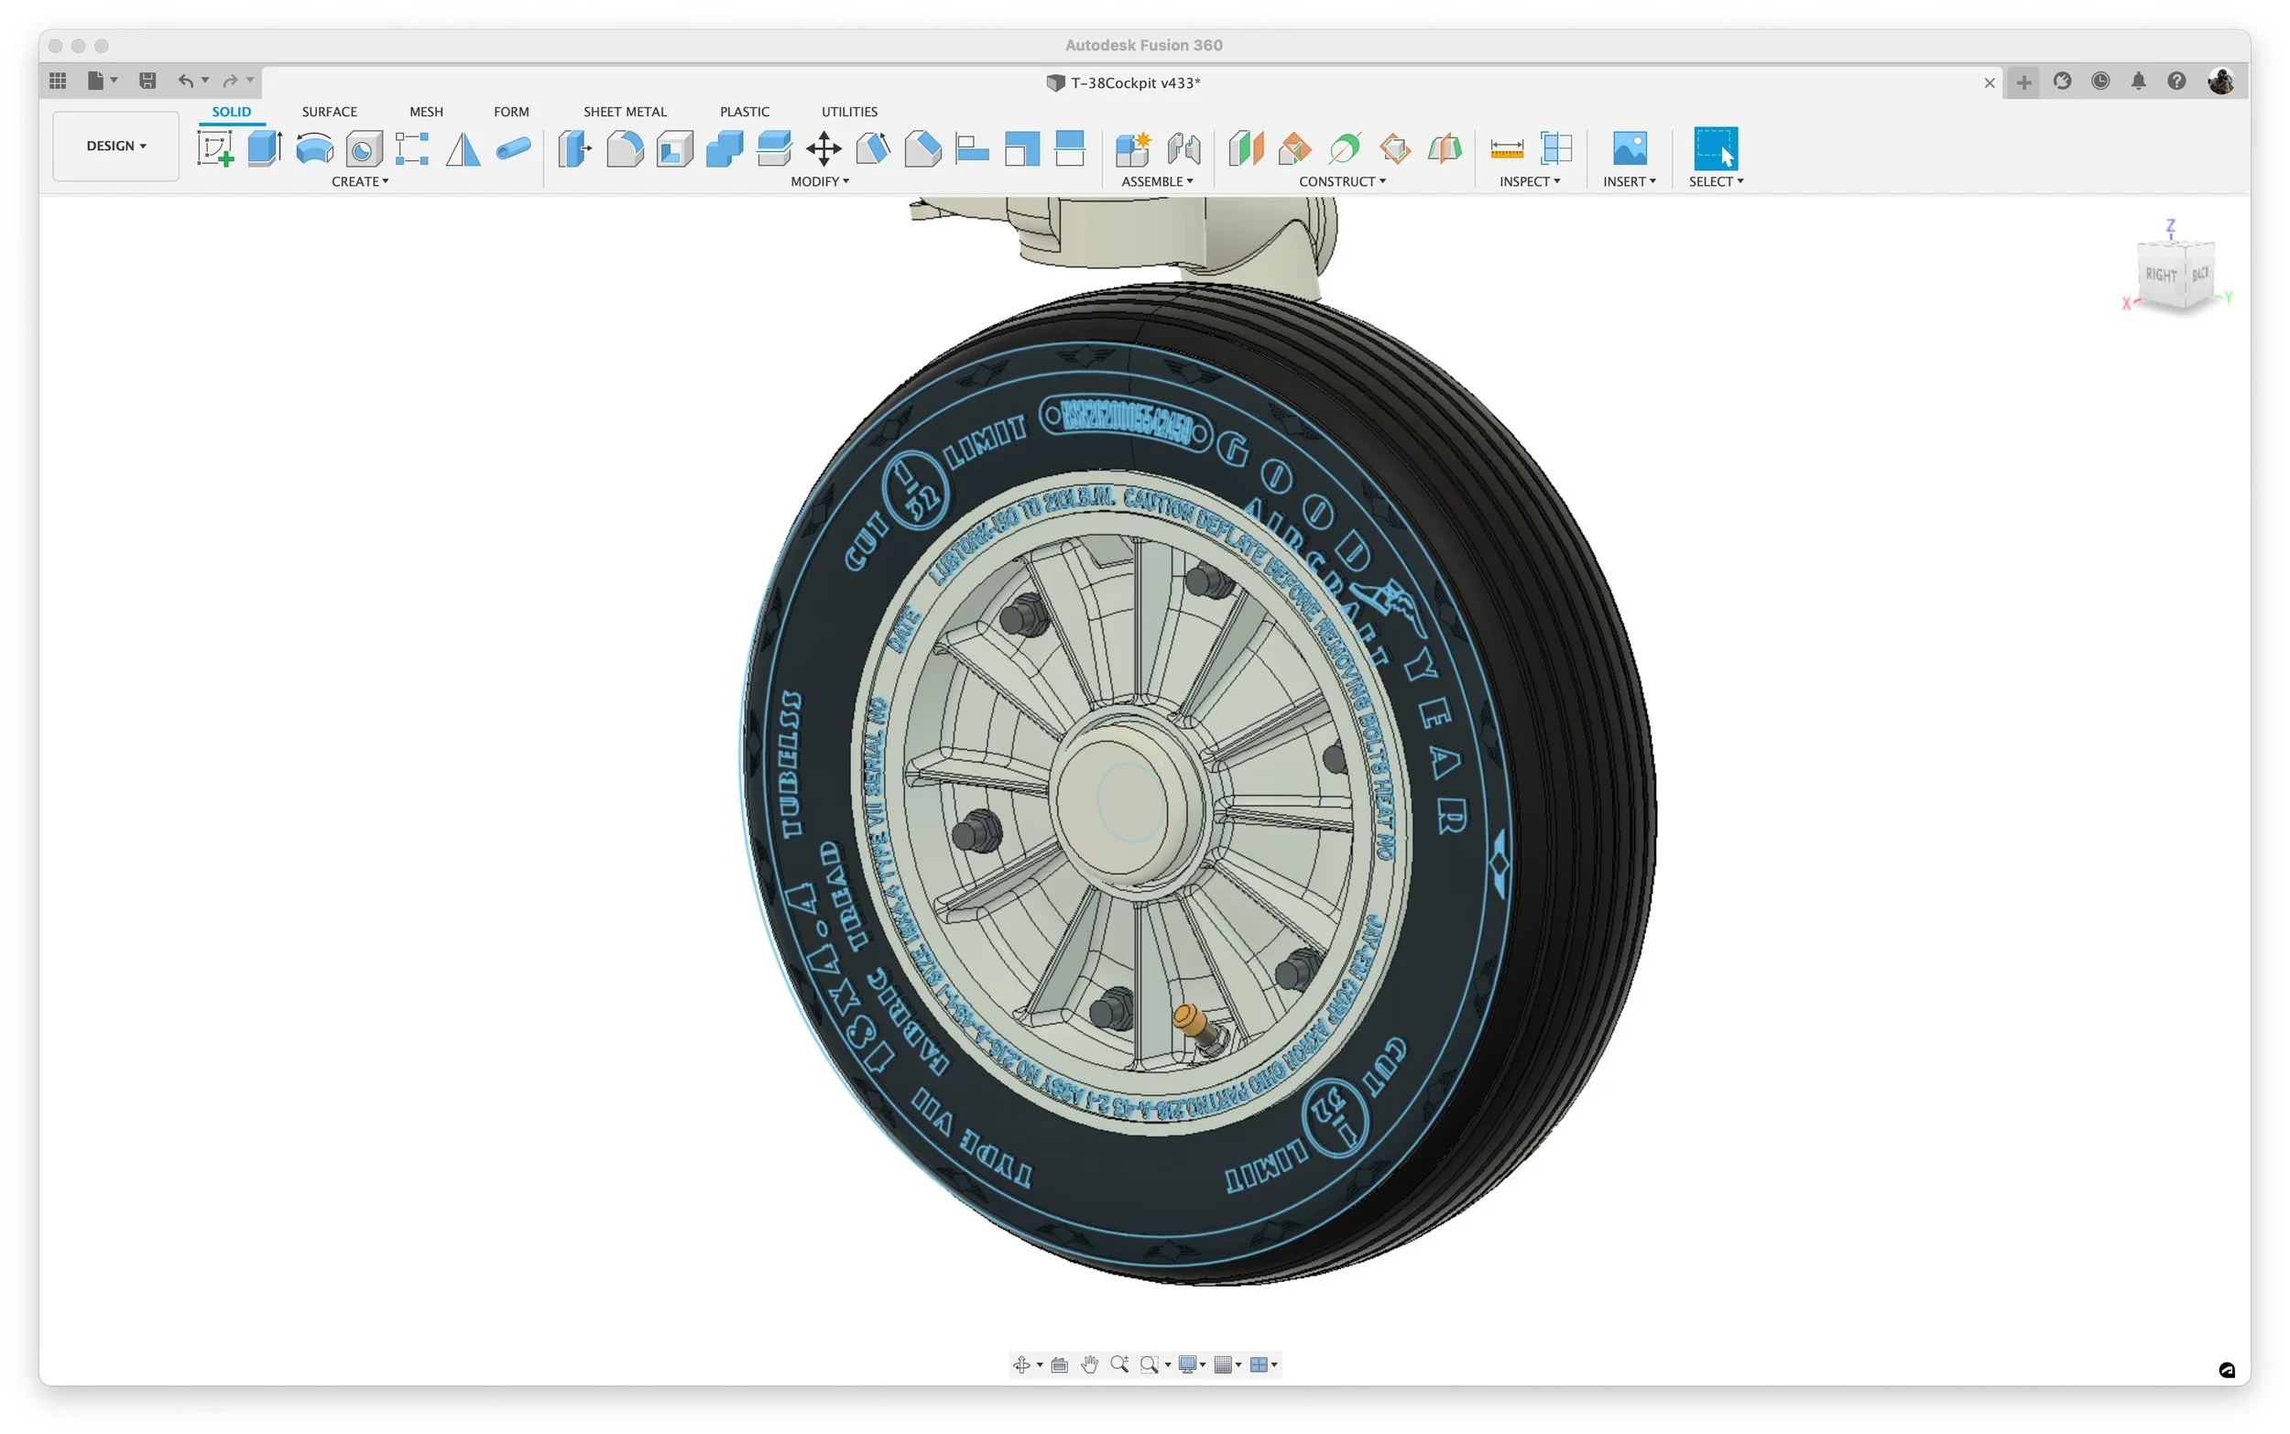Click the RIGHT face of ViewCube
Screen dimensions: 2290x1434
click(x=2160, y=275)
